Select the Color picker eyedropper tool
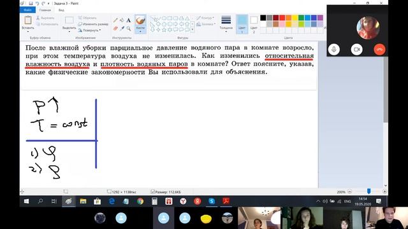Image resolution: width=408 pixels, height=229 pixels. [122, 28]
